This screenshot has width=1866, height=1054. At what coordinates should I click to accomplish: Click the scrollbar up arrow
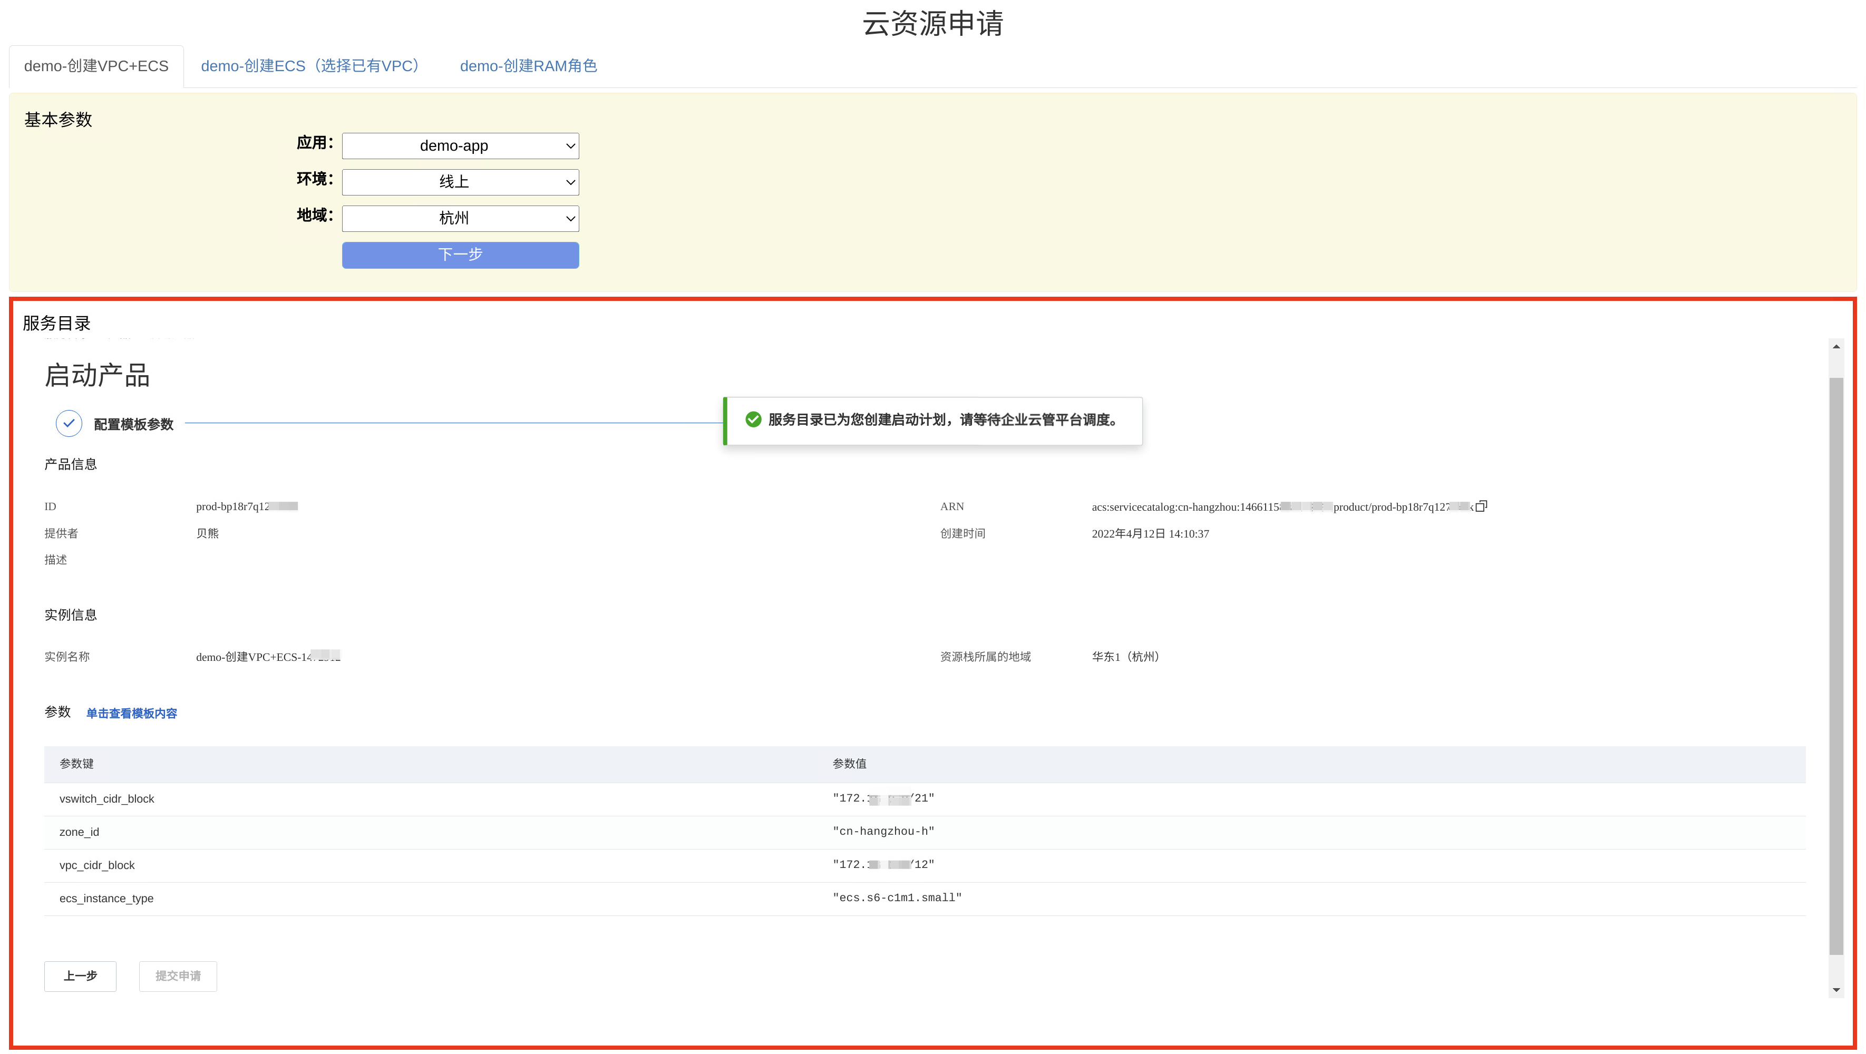click(x=1835, y=347)
